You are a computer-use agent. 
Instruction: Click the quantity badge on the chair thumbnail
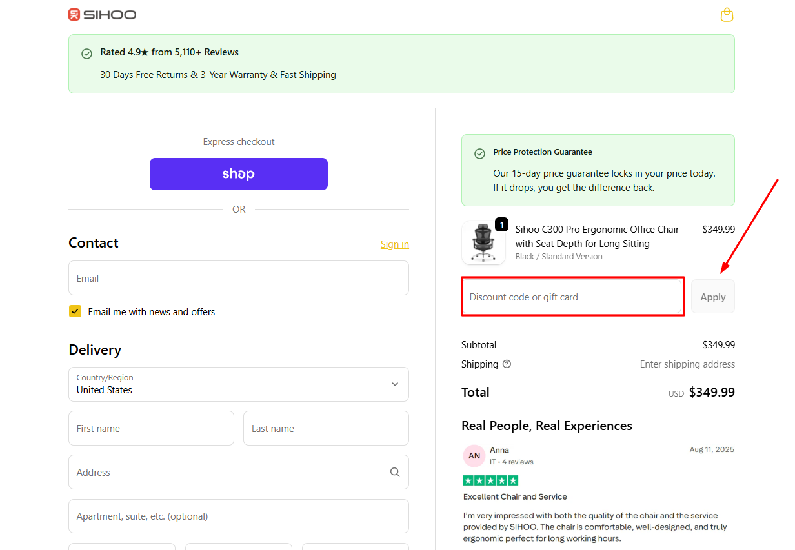tap(501, 224)
